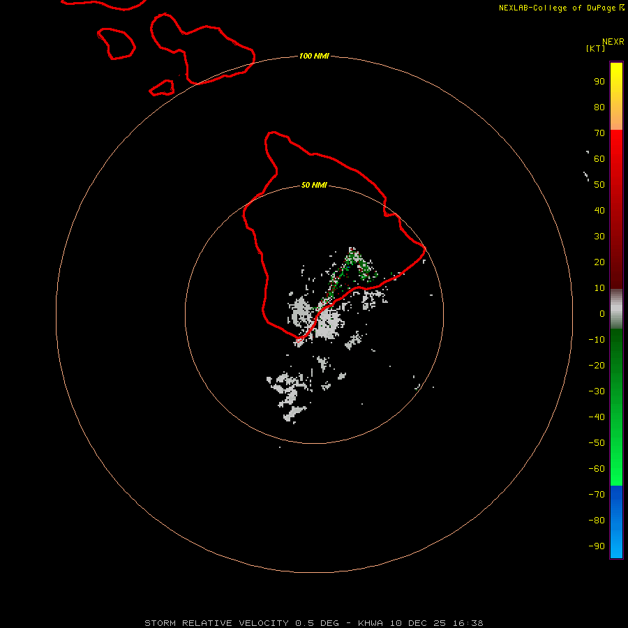Viewport: 628px width, 628px height.
Task: Click the 20 value on the scale
Action: (x=599, y=262)
